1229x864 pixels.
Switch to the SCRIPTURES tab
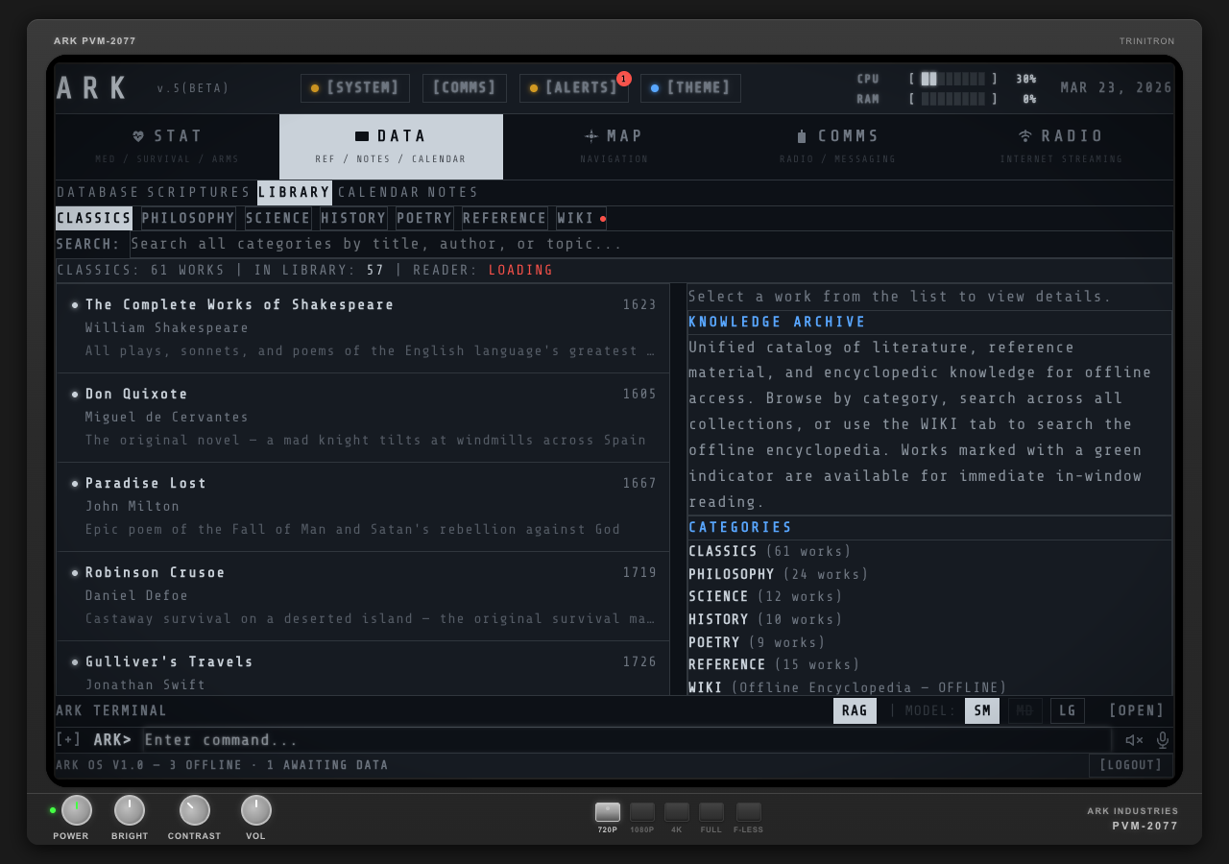click(x=199, y=192)
